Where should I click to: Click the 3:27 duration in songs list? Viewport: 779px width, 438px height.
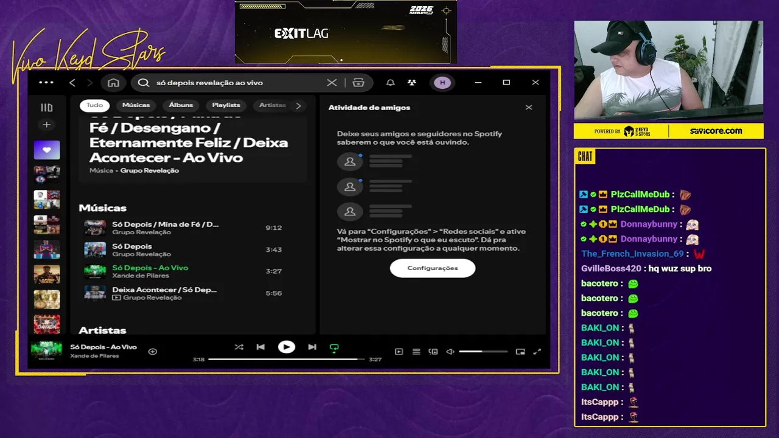point(273,271)
